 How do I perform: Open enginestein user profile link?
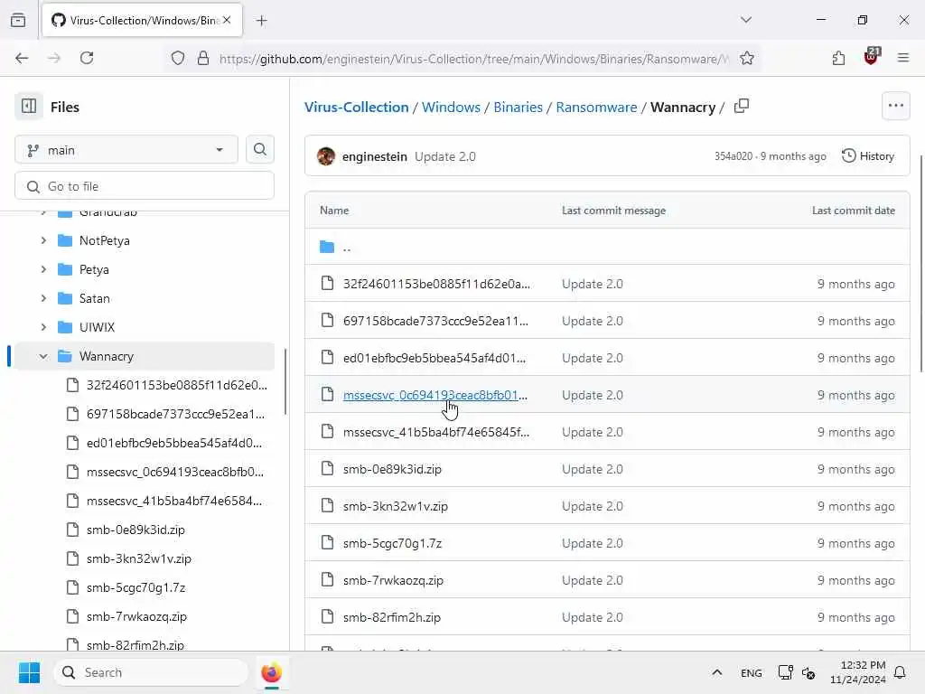(375, 156)
